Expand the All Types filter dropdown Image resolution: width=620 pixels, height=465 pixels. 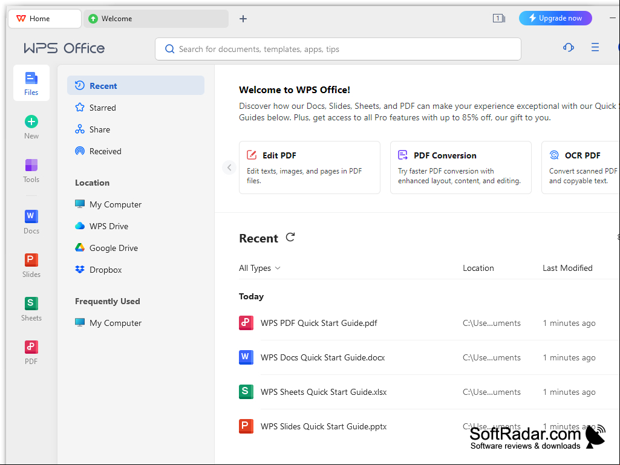[259, 268]
